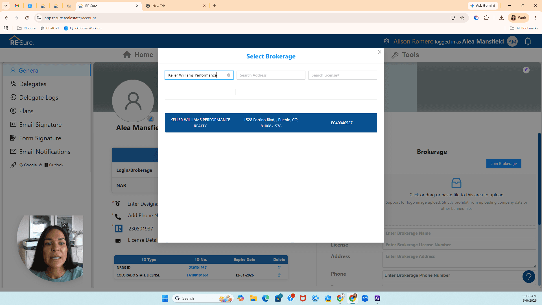Viewport: 542px width, 305px height.
Task: Click the designation medal icon
Action: click(118, 203)
